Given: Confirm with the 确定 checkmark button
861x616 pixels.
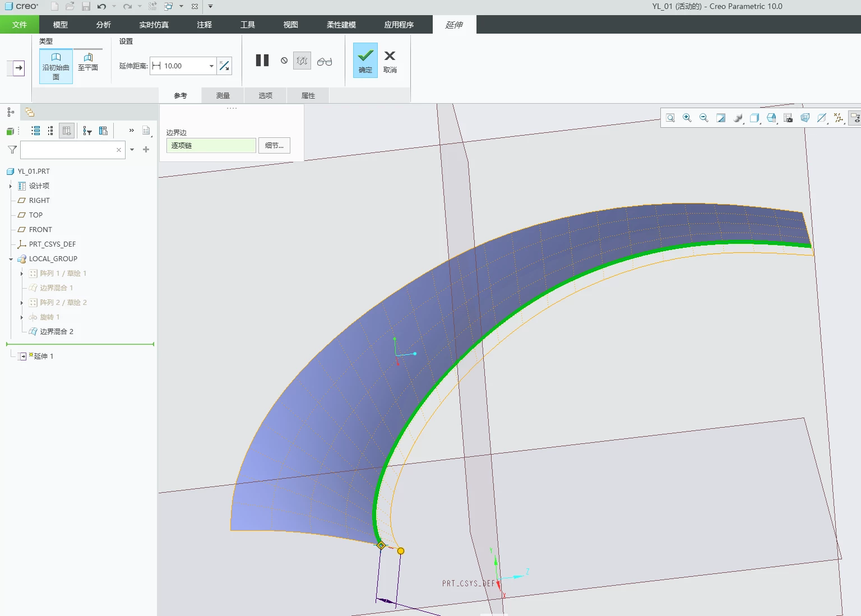Looking at the screenshot, I should click(365, 61).
